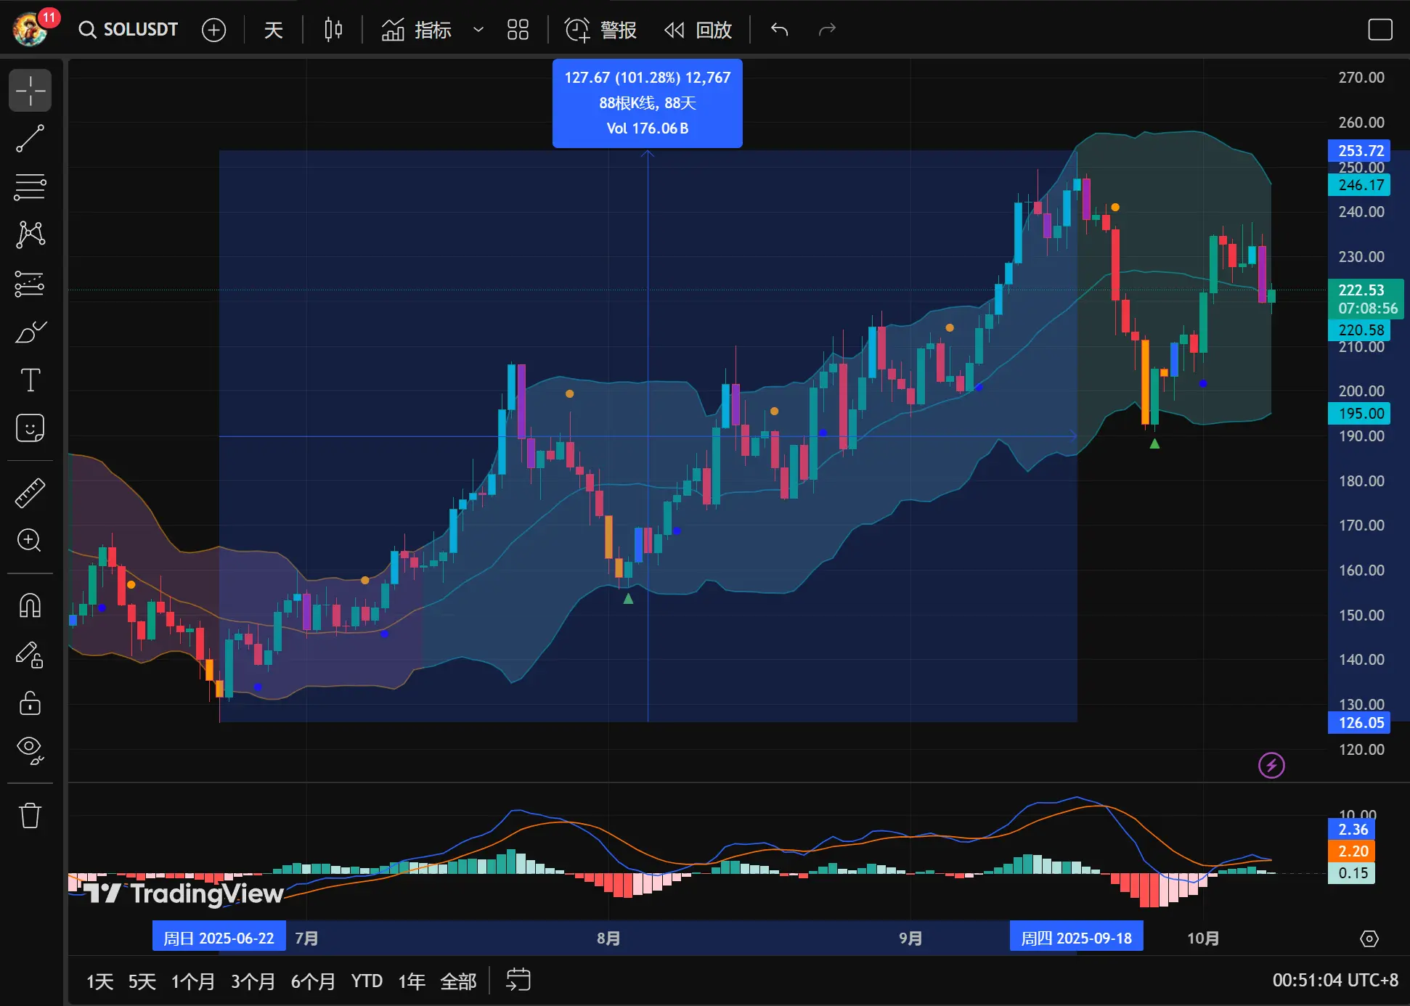Select the 3-month range tab
Image resolution: width=1410 pixels, height=1006 pixels.
point(253,981)
